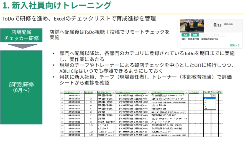Open the 実施へ link with chevron
Image resolution: width=248 pixels, height=141 pixels.
click(234, 45)
